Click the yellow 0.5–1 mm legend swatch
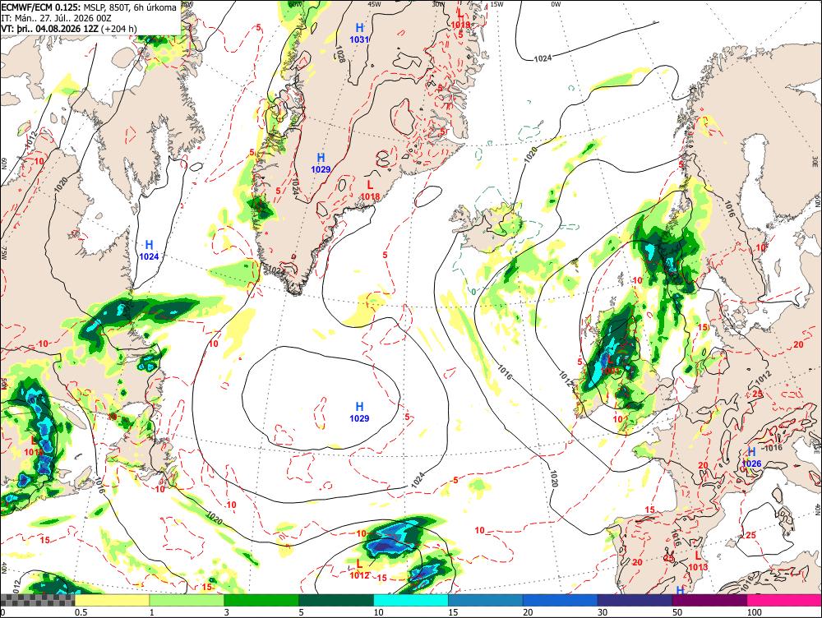 (112, 600)
